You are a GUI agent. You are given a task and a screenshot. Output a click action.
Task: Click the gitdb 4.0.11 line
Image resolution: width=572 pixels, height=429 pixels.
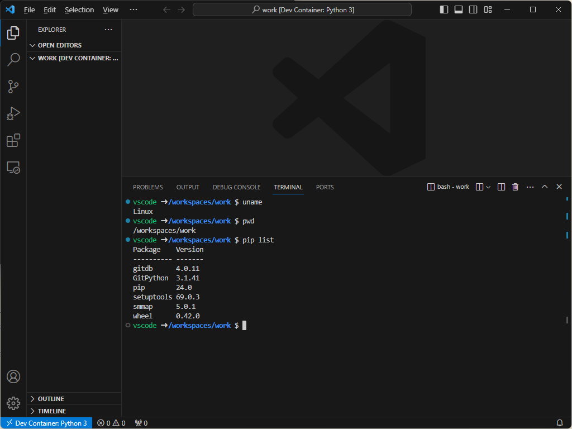pyautogui.click(x=166, y=269)
